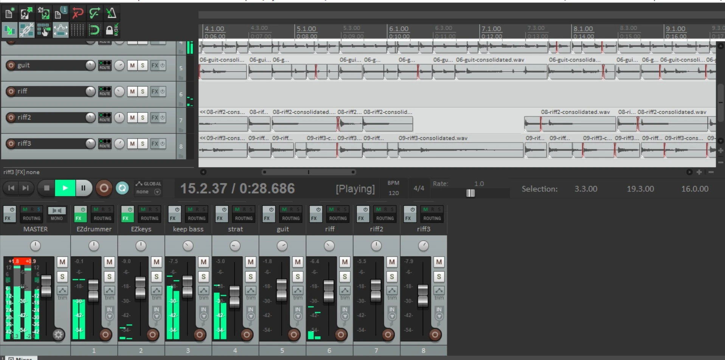The width and height of the screenshot is (725, 360).
Task: Click the green Redo arrow icon
Action: pyautogui.click(x=94, y=14)
